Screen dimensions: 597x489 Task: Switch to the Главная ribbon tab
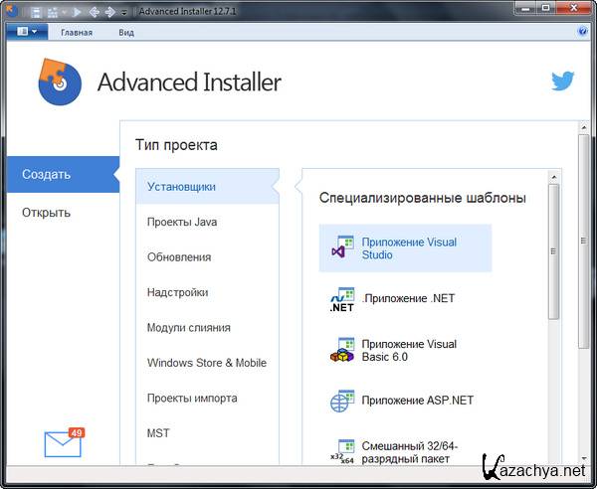click(x=76, y=32)
